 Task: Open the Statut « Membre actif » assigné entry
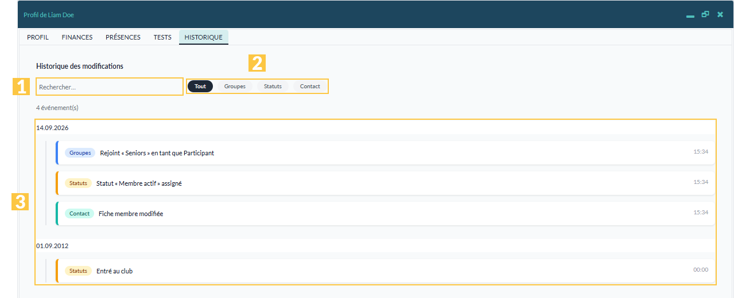[386, 183]
